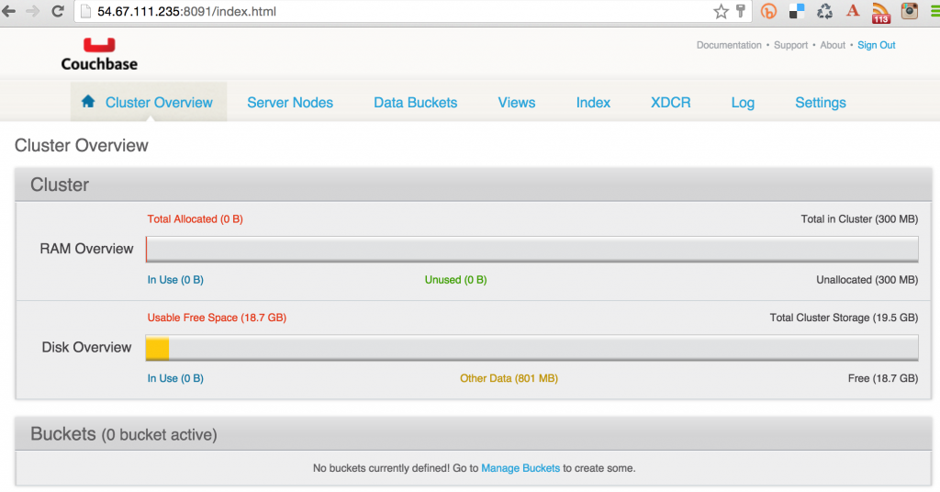Viewport: 940px width, 492px height.
Task: Open the red letter A extension
Action: tap(853, 11)
